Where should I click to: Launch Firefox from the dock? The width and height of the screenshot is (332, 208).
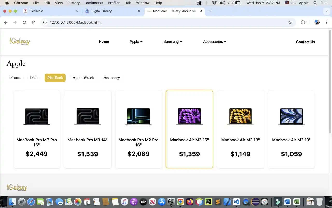tap(190, 202)
